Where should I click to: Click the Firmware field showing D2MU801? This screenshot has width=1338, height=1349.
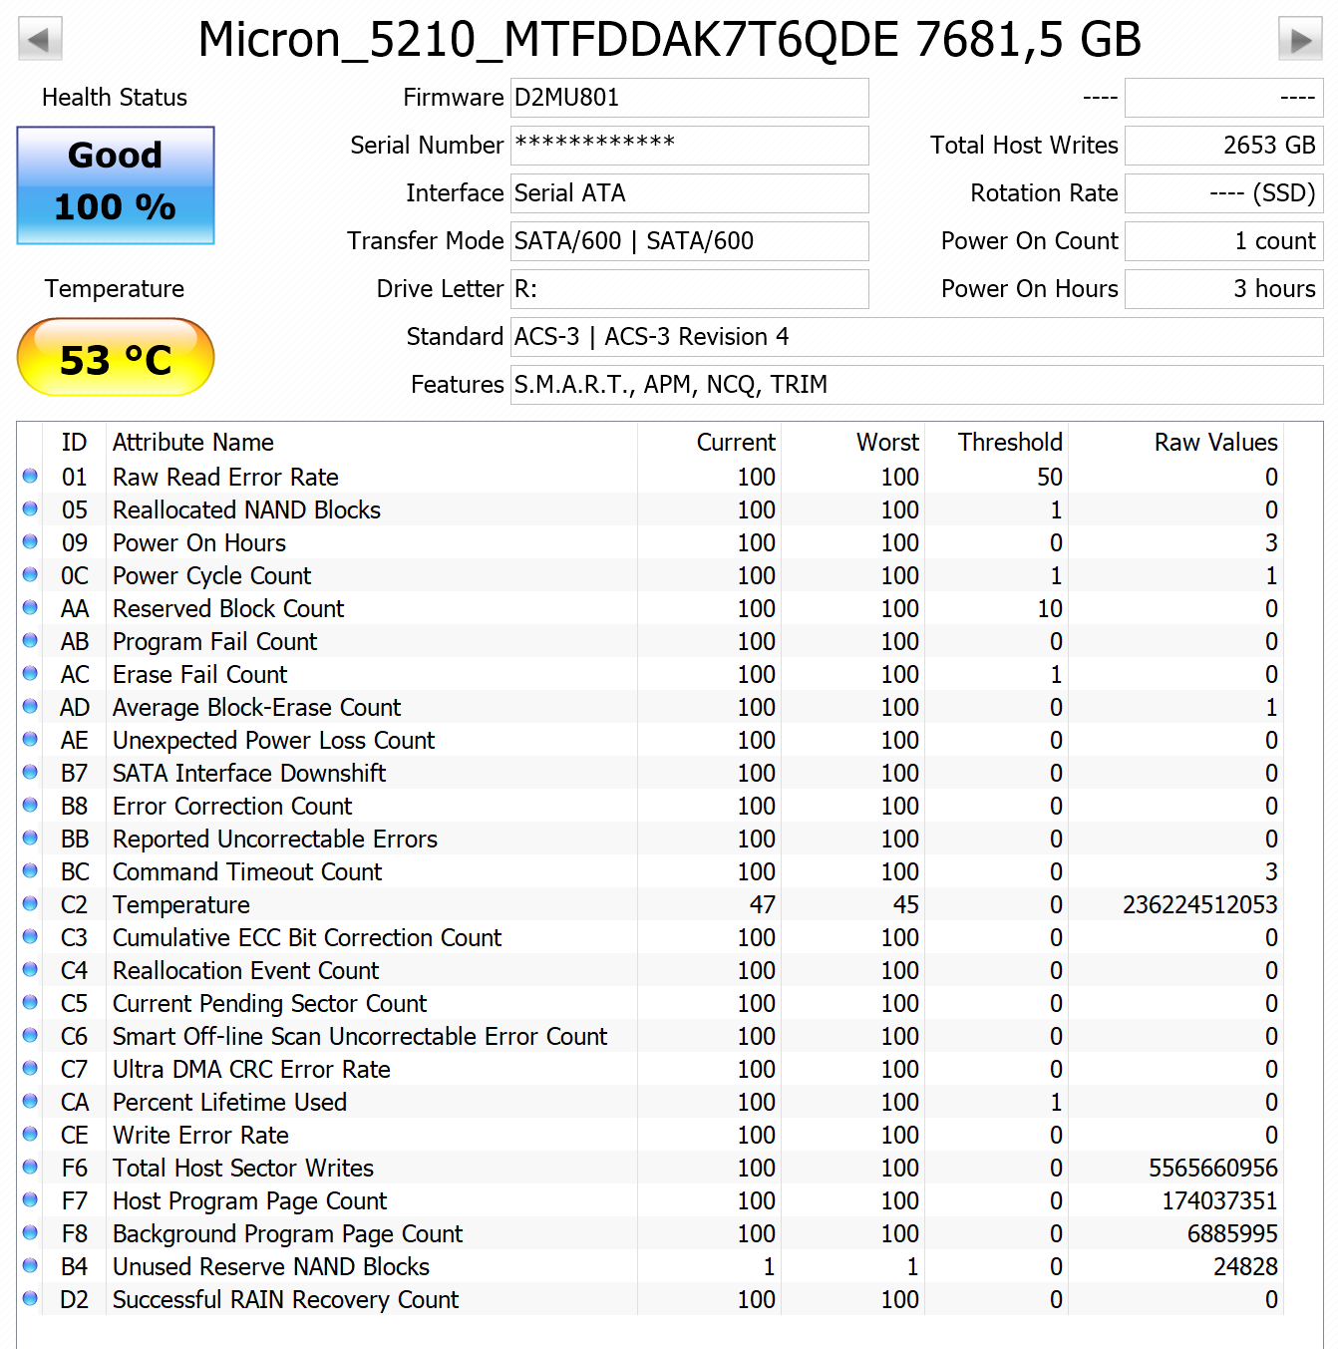click(x=688, y=97)
